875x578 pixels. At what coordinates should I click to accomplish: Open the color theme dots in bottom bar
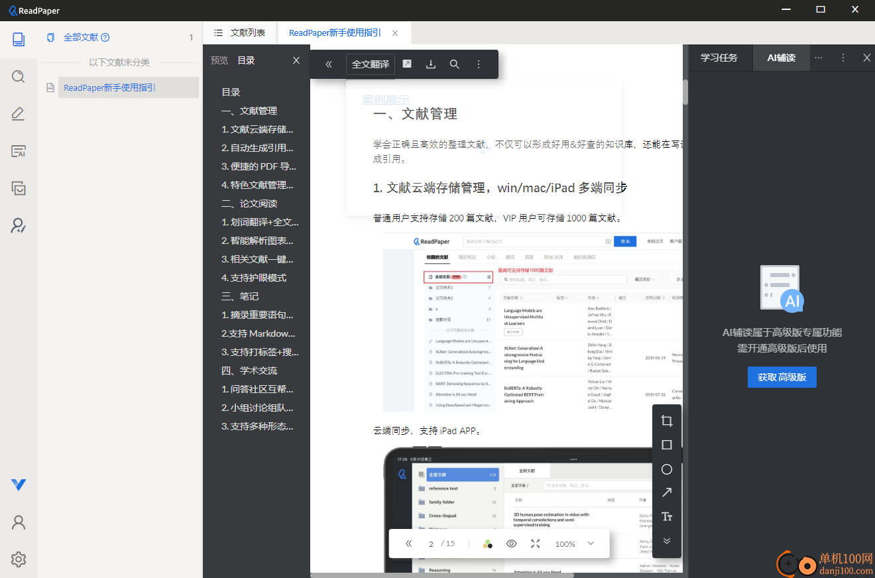pyautogui.click(x=488, y=544)
